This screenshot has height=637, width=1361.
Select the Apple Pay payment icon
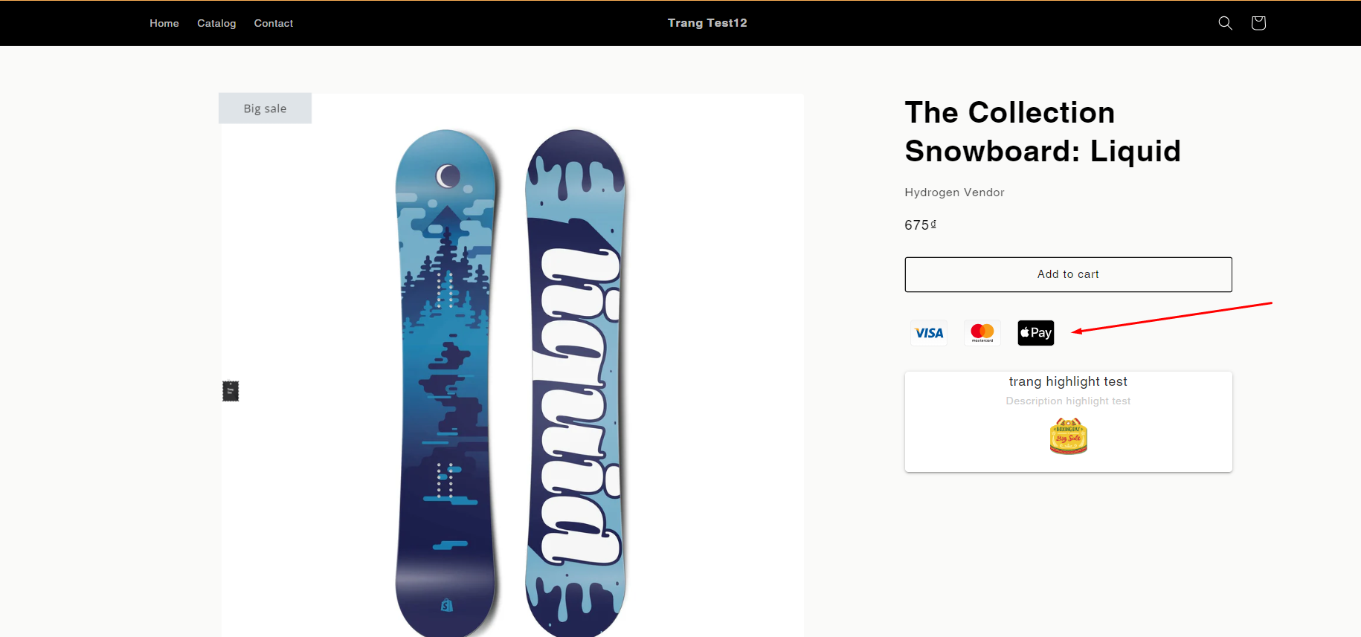pyautogui.click(x=1036, y=333)
